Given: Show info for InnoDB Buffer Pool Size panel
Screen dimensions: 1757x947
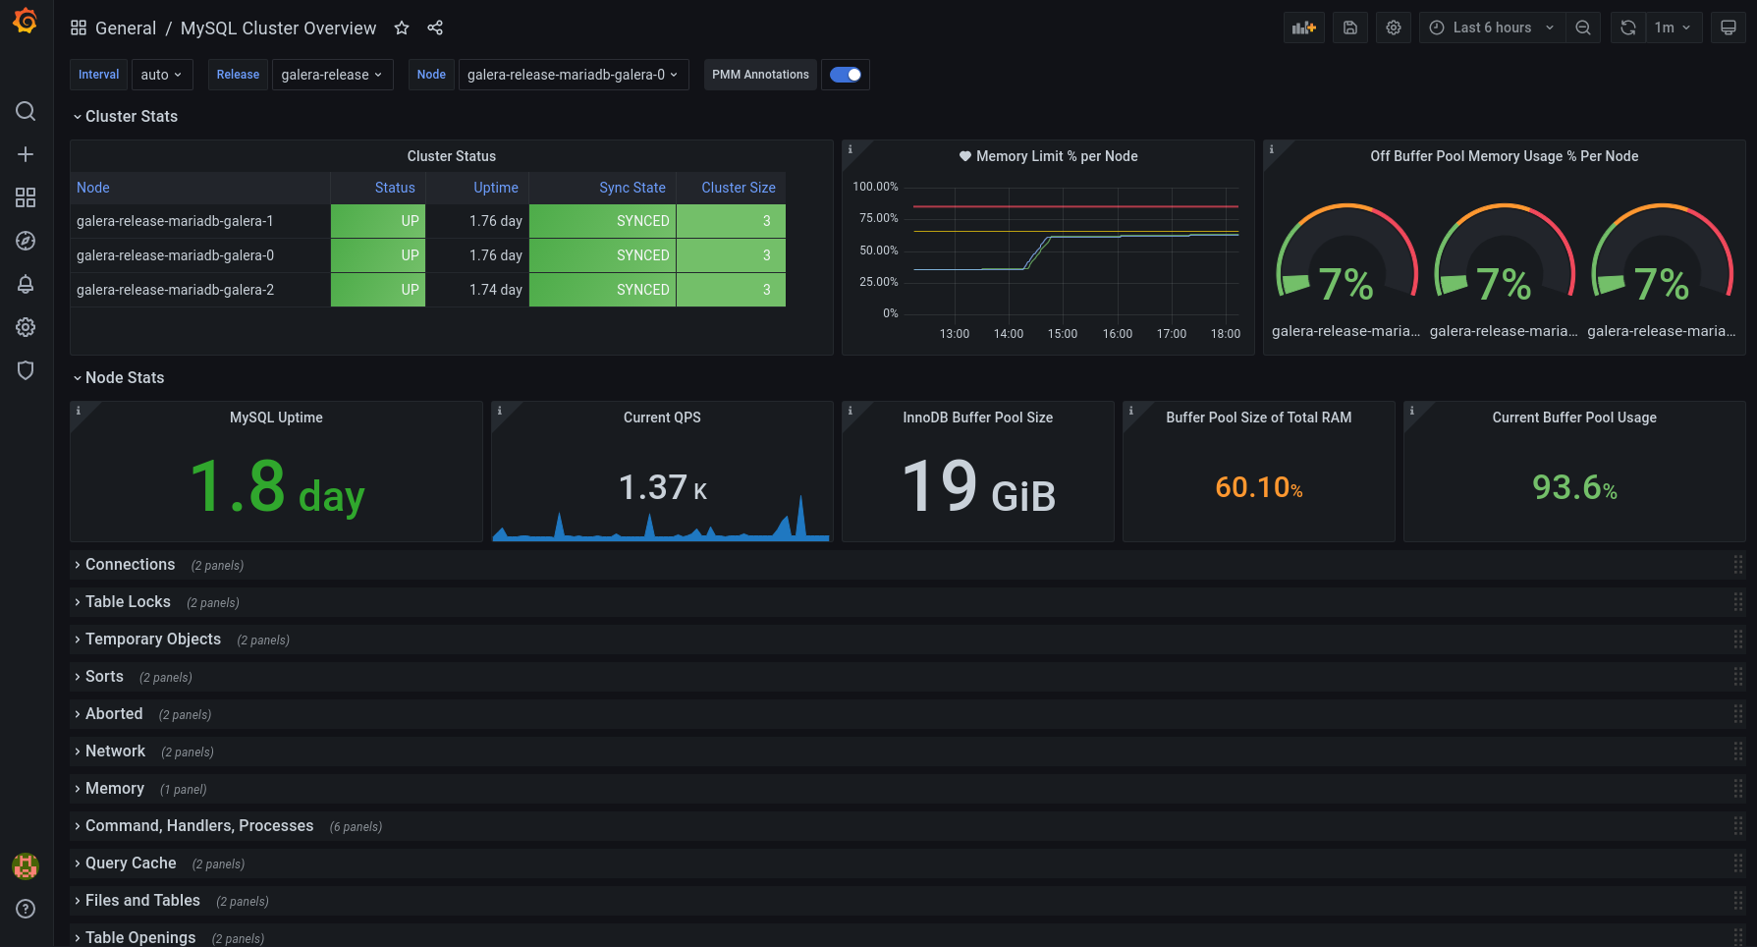Looking at the screenshot, I should click(851, 411).
